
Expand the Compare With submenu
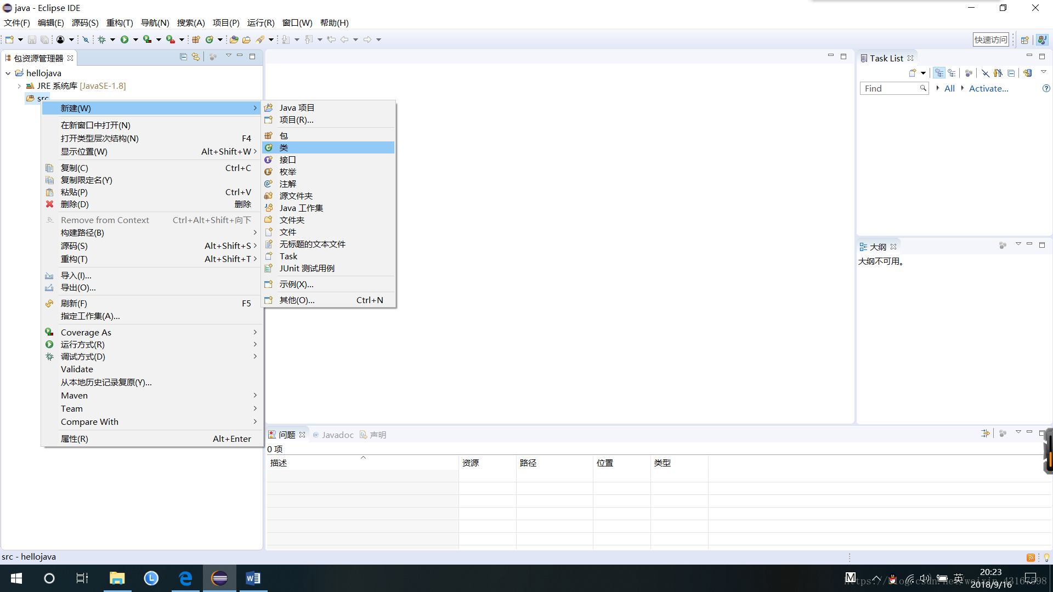pos(152,422)
